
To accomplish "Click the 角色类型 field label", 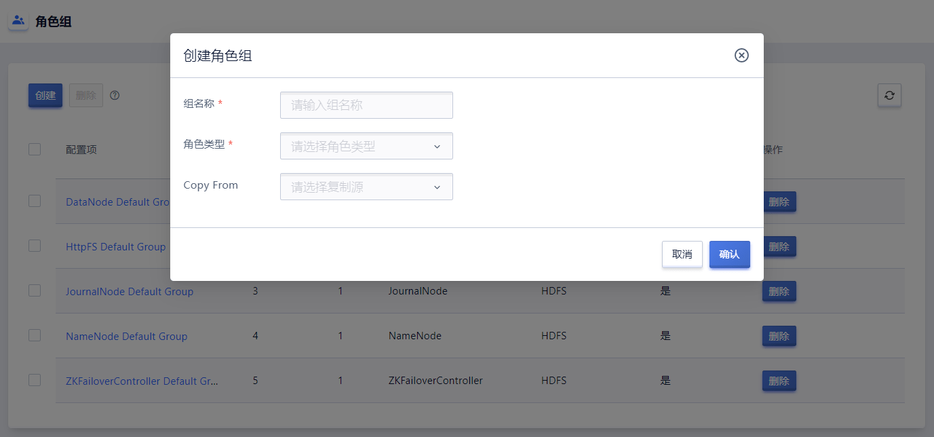I will 204,145.
